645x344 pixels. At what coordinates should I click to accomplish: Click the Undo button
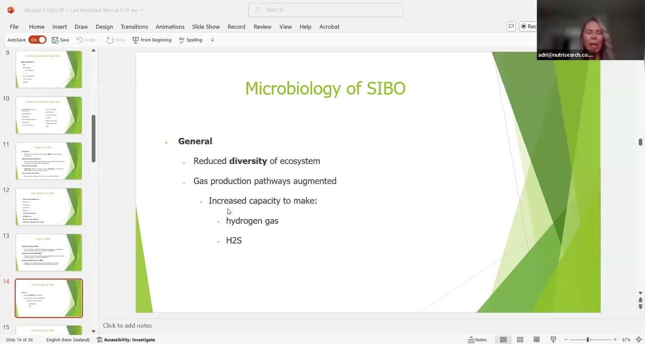(86, 40)
